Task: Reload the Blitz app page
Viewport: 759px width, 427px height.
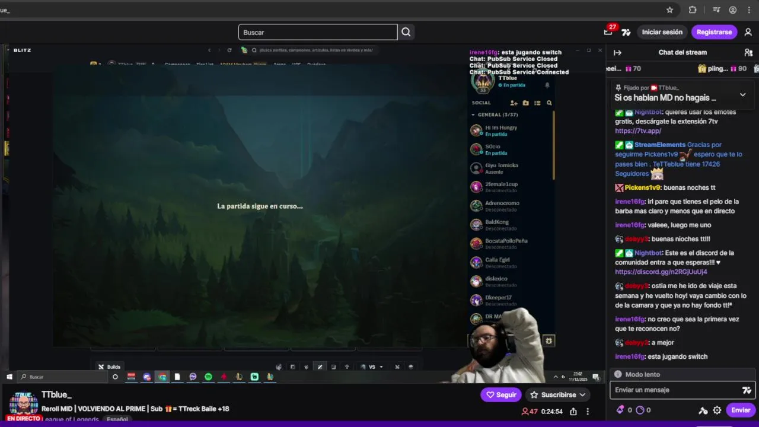Action: click(229, 50)
